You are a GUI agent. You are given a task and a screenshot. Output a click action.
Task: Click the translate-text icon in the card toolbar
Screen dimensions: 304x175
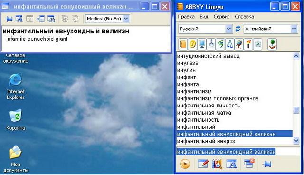pyautogui.click(x=19, y=19)
